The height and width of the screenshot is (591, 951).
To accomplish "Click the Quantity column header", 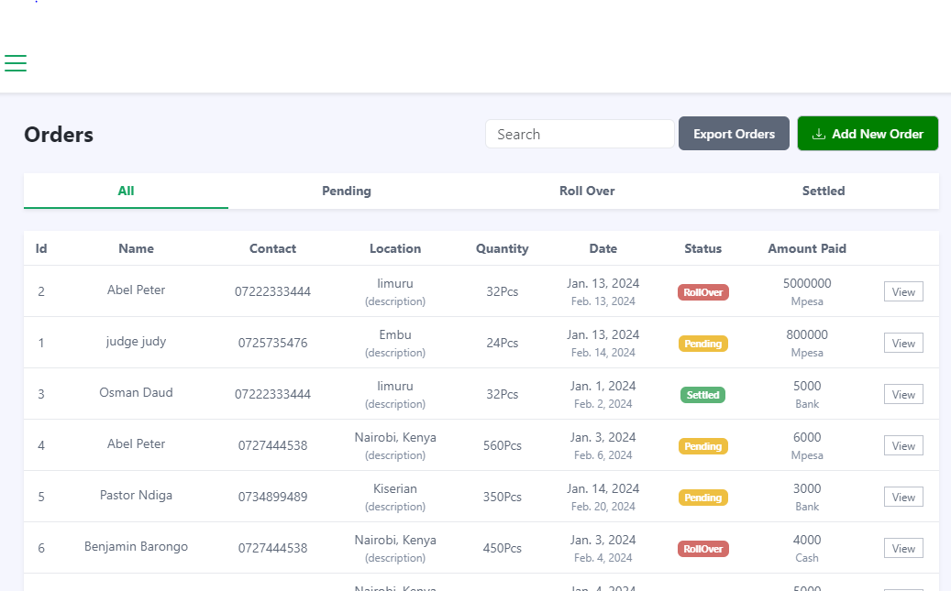I will (503, 248).
